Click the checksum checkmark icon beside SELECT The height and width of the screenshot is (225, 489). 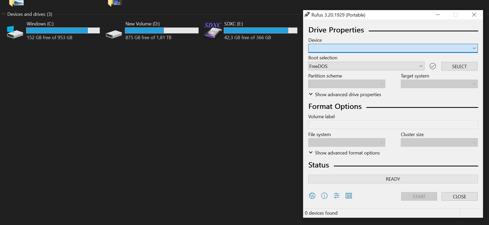[x=433, y=66]
